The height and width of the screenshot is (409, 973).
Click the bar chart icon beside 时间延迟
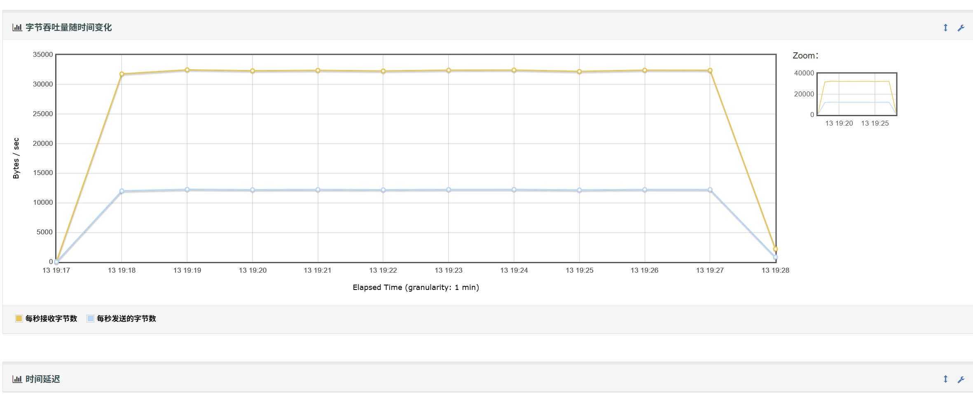click(x=17, y=379)
